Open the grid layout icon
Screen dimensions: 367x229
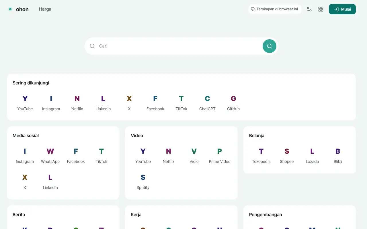coord(321,9)
